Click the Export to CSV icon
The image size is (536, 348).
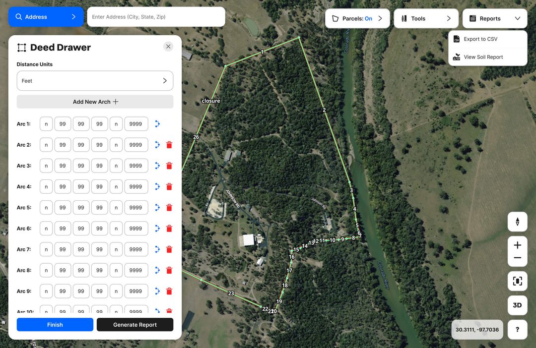tap(457, 39)
